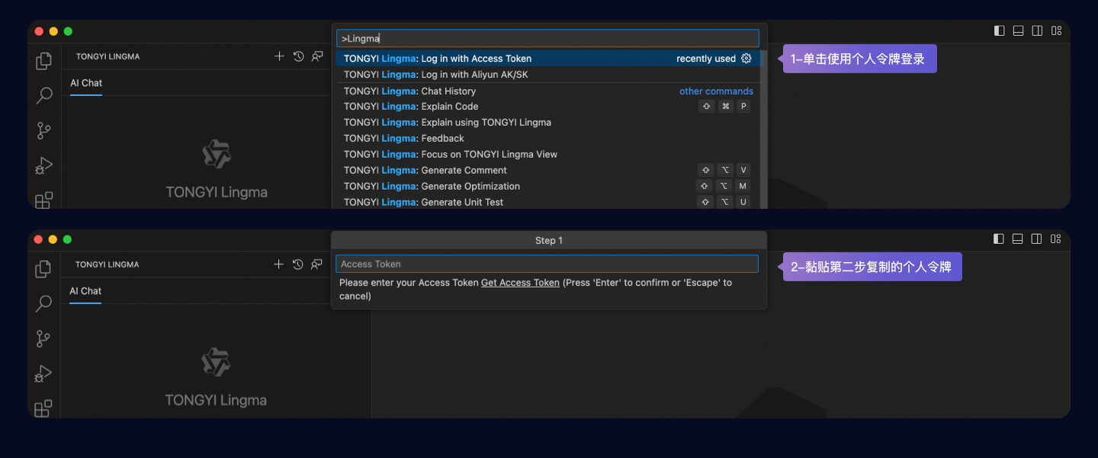
Task: Run the Chat History command
Action: tap(547, 91)
